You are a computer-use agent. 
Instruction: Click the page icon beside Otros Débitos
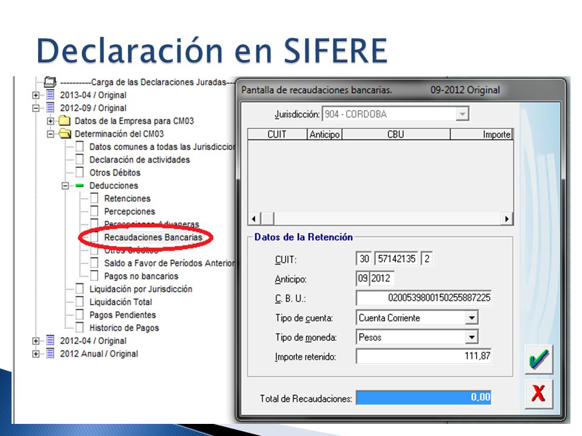click(x=79, y=173)
